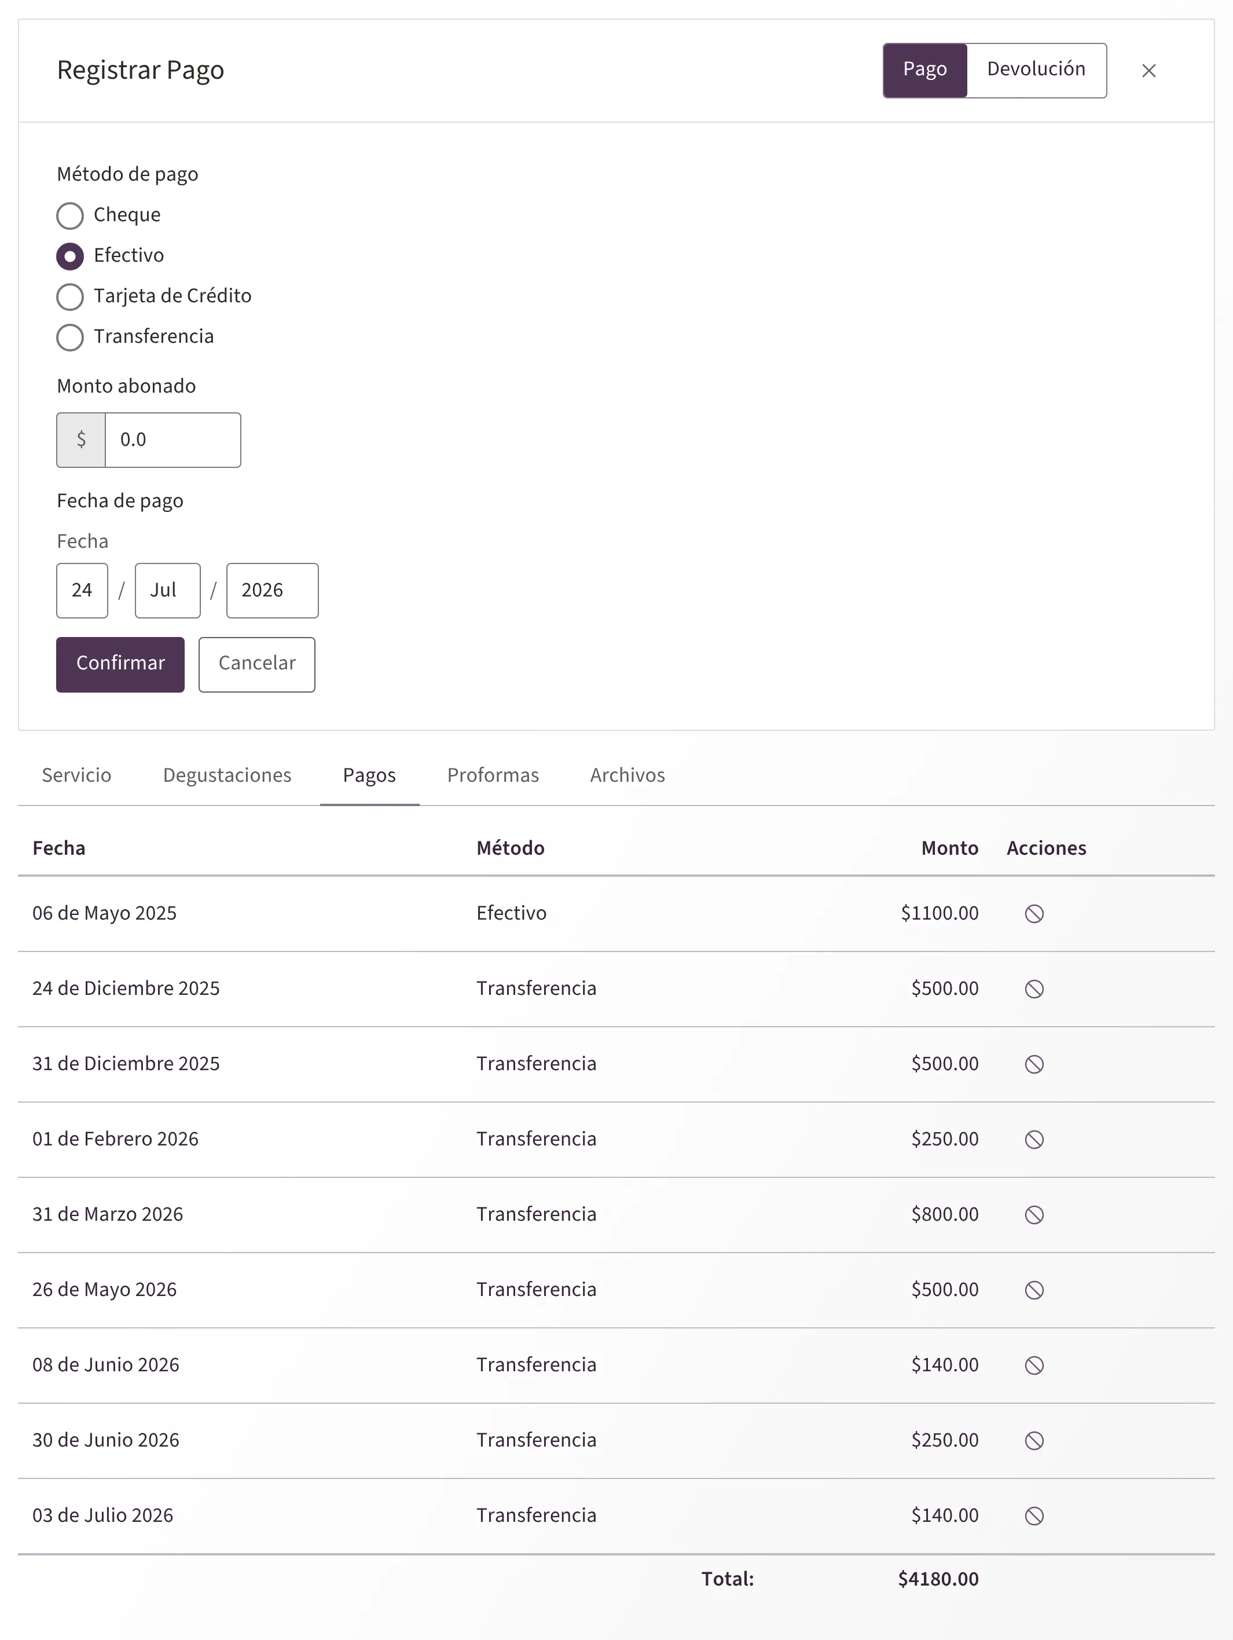Click the Efectivo method cell in the table

click(x=511, y=913)
